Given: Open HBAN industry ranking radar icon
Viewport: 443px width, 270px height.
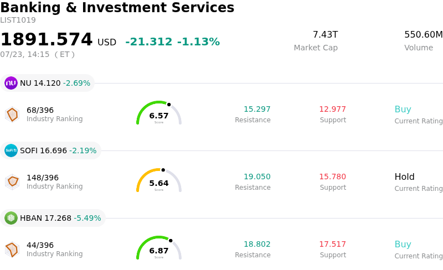Looking at the screenshot, I should pos(12,250).
